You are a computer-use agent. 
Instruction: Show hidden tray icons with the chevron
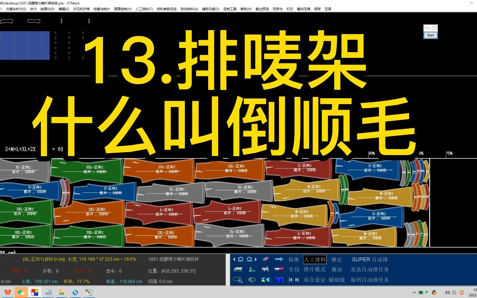click(414, 292)
